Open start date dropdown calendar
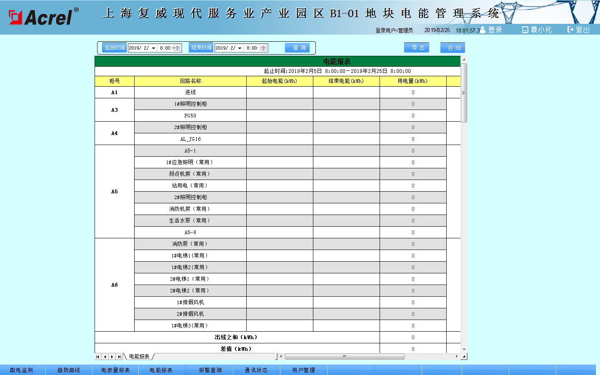This screenshot has width=600, height=375. 153,48
